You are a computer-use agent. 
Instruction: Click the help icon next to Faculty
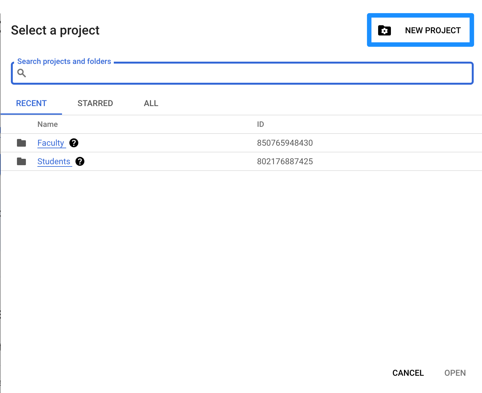point(74,143)
